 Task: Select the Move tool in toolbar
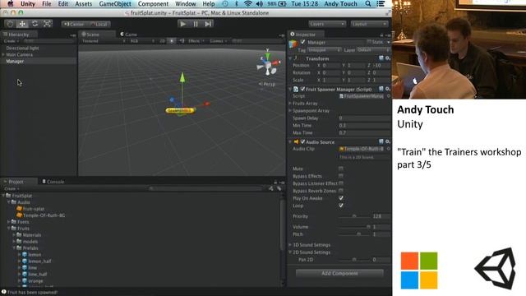[x=22, y=24]
